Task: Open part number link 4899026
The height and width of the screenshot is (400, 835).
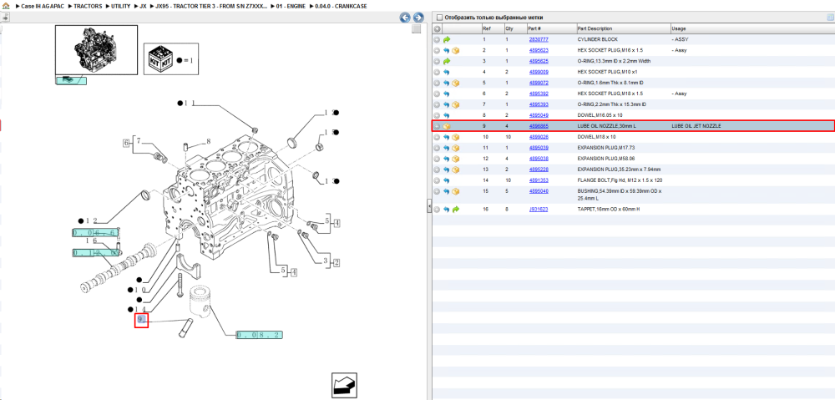Action: 539,137
